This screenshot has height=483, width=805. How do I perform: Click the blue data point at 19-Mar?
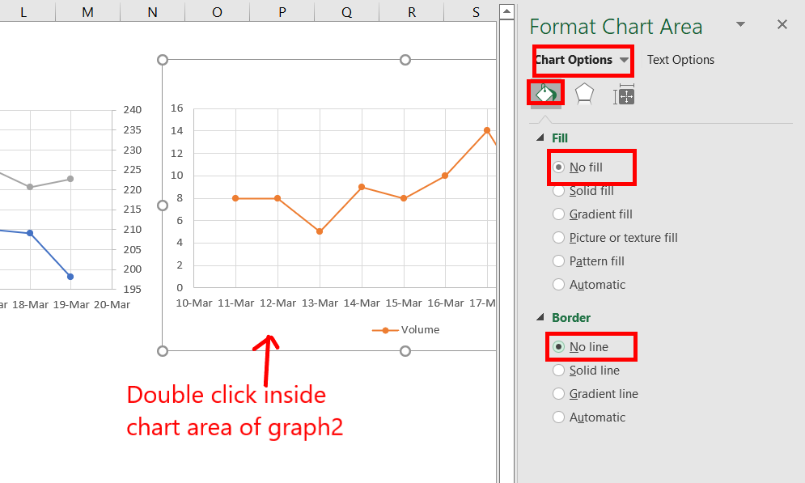pyautogui.click(x=70, y=277)
